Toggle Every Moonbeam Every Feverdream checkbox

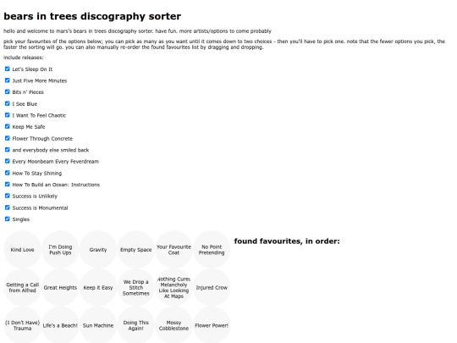(x=8, y=161)
